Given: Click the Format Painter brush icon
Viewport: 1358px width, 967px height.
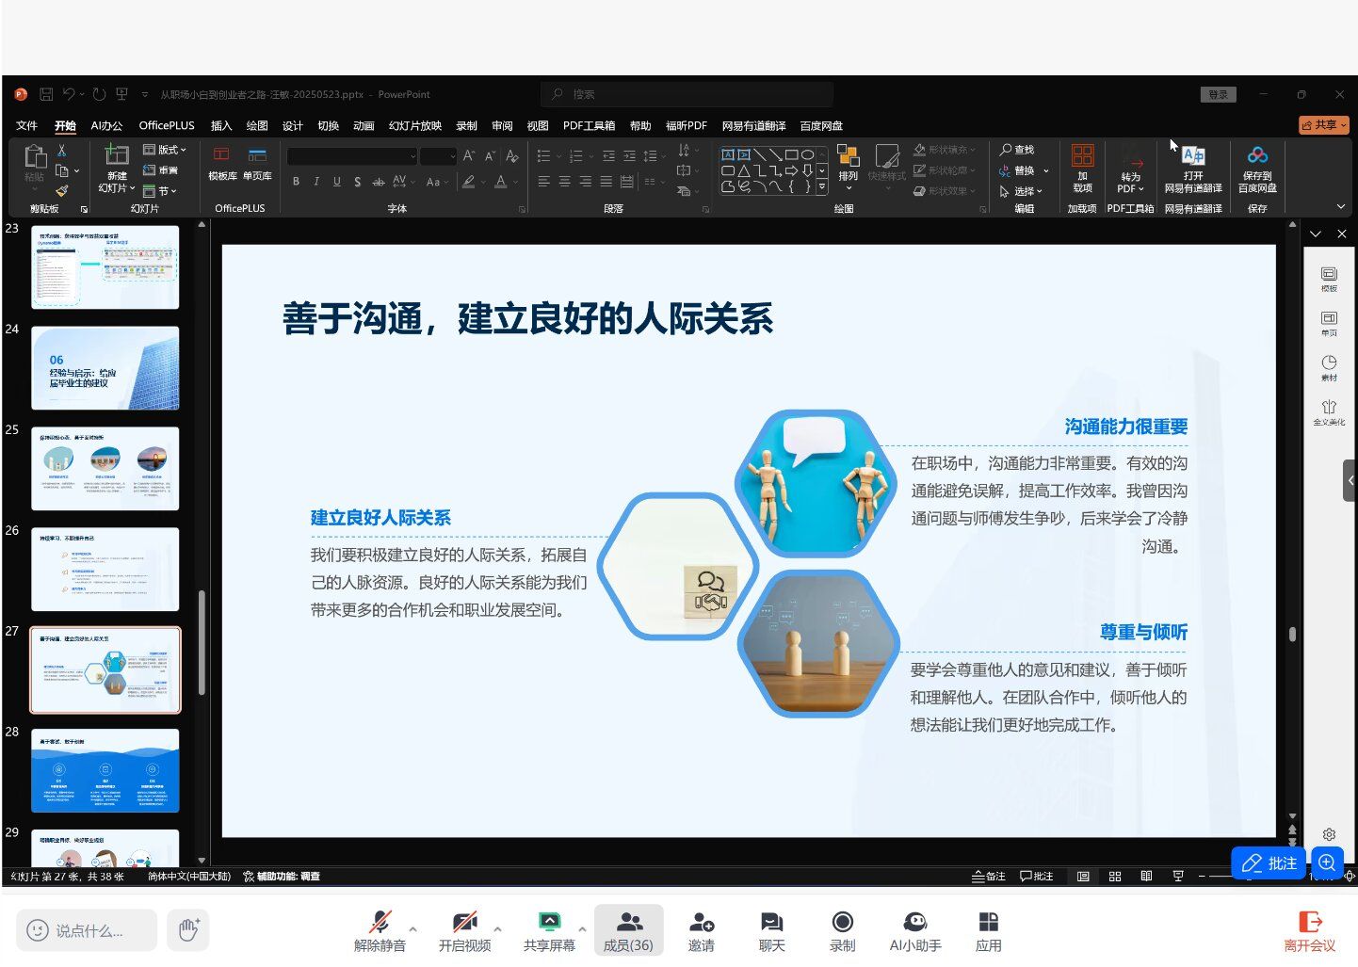Looking at the screenshot, I should coord(62,191).
